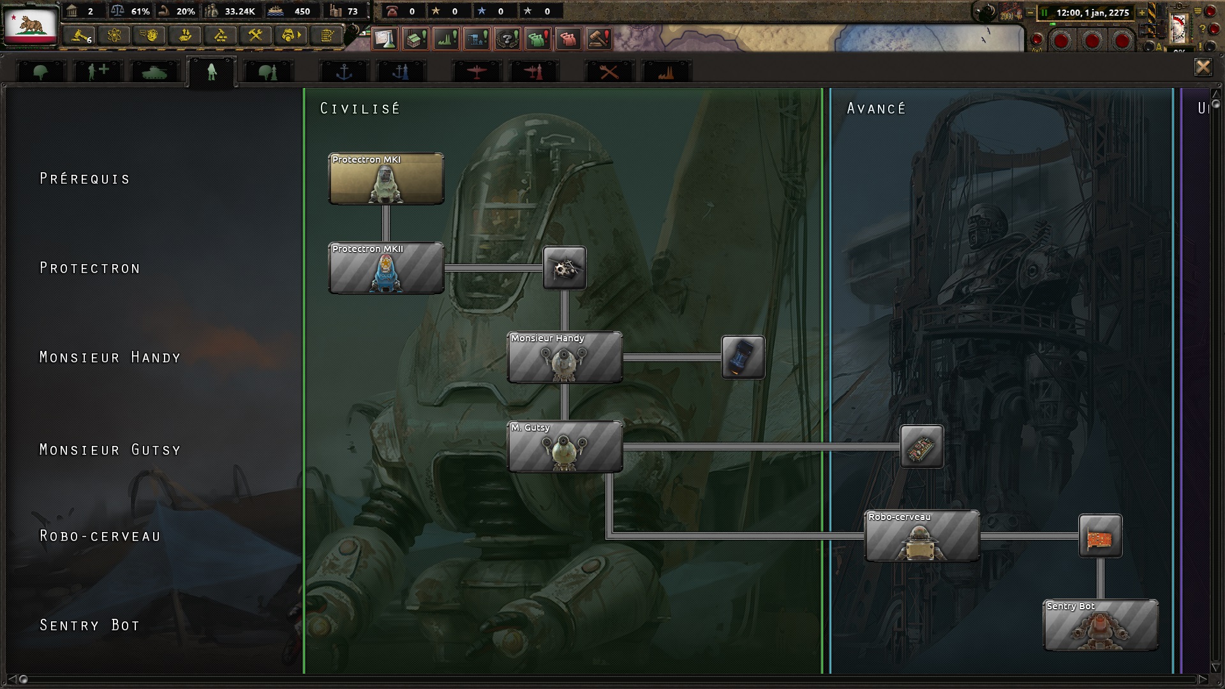Open the trade hand-with-arrows button
The image size is (1225, 689).
tap(185, 36)
